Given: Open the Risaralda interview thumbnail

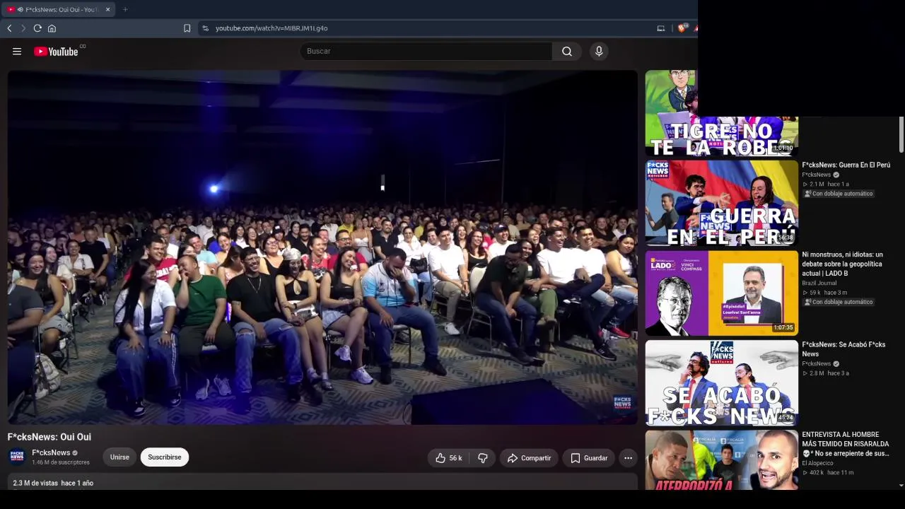Looking at the screenshot, I should click(x=721, y=460).
